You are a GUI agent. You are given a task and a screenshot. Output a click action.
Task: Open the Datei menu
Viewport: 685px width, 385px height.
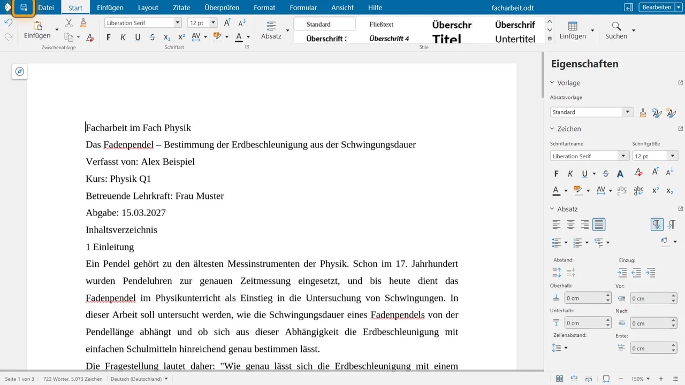click(46, 7)
